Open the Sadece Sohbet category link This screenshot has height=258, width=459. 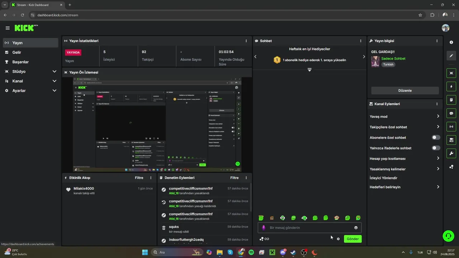393,58
